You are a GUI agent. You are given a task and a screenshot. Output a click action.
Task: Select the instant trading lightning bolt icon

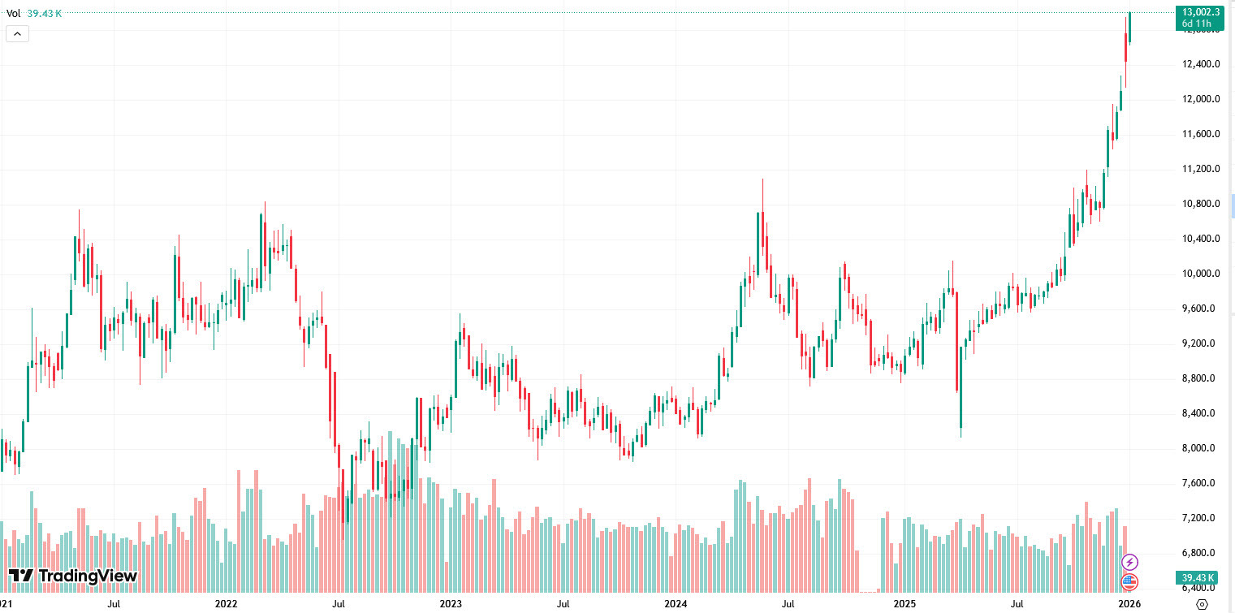pyautogui.click(x=1131, y=560)
